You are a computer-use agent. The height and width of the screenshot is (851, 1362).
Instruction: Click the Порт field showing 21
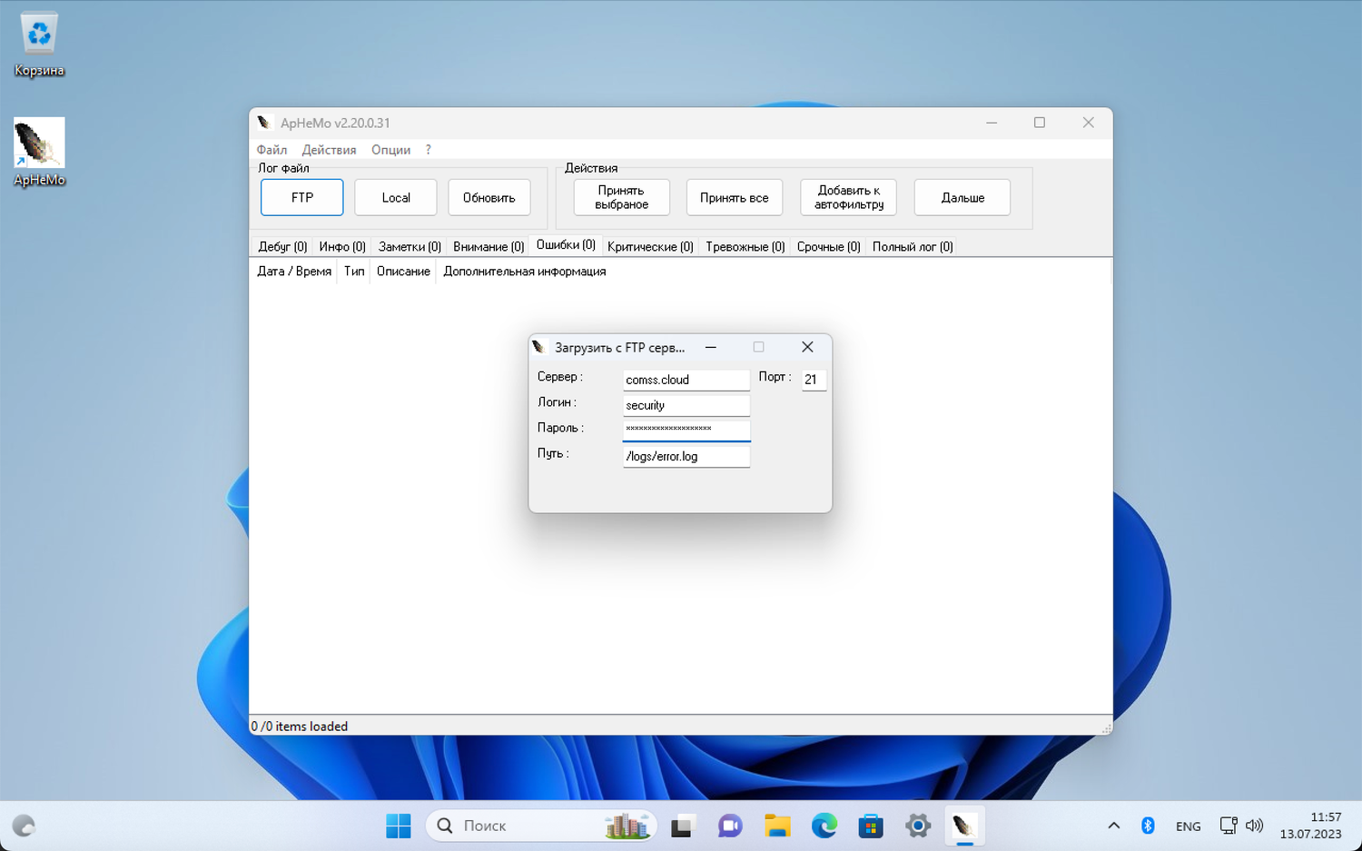click(x=814, y=380)
